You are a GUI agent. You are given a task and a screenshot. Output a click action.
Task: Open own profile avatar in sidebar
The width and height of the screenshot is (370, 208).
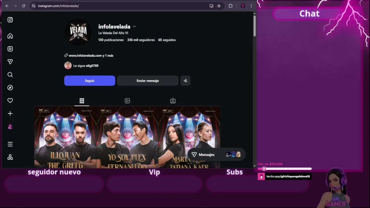10,127
